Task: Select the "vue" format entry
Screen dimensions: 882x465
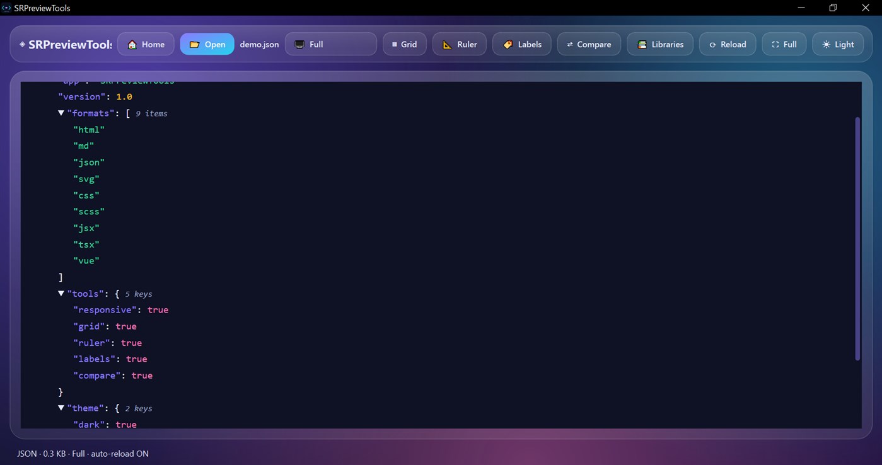Action: (86, 260)
